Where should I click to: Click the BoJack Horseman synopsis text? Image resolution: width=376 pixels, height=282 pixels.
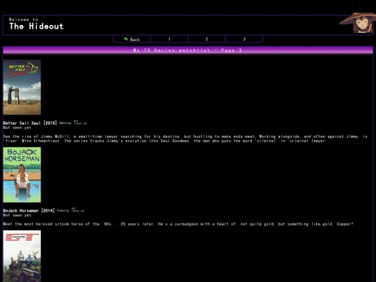click(x=178, y=224)
